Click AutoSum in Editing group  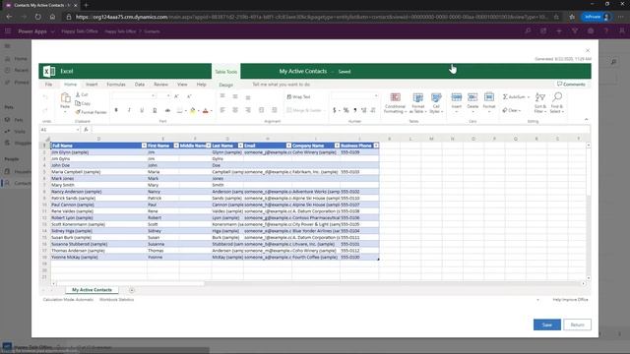(x=516, y=96)
